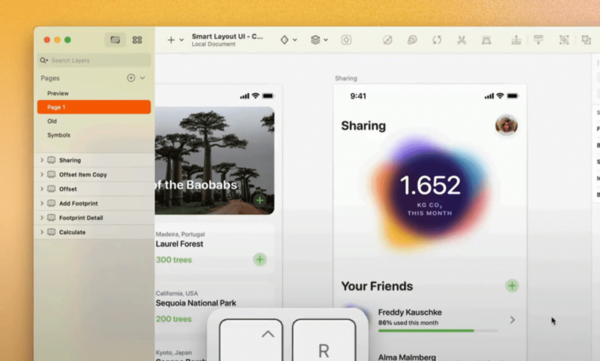Click green plus beside Laurel Forest
Screen dimensions: 600x361
[x=259, y=259]
